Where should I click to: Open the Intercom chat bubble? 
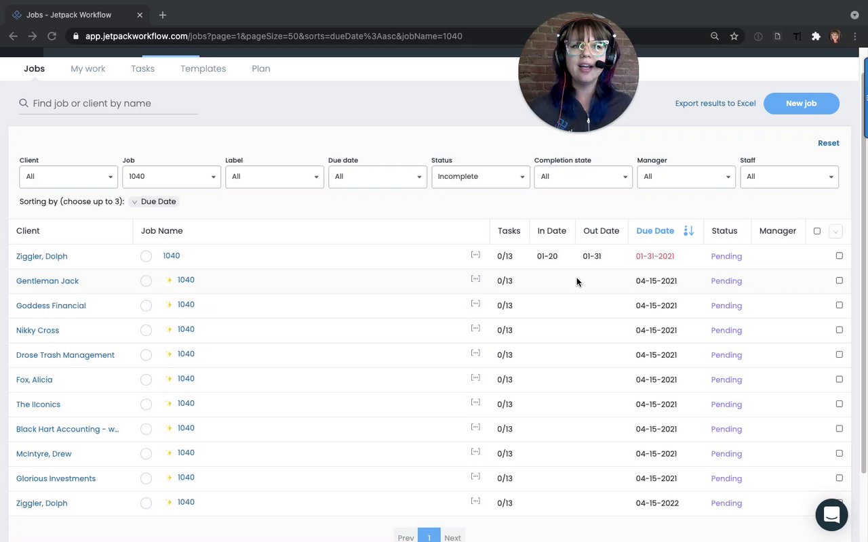tap(831, 515)
